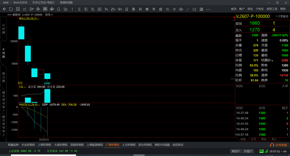This screenshot has width=290, height=156.
Task: Open the 大商所期权 tab
Action: pyautogui.click(x=61, y=145)
